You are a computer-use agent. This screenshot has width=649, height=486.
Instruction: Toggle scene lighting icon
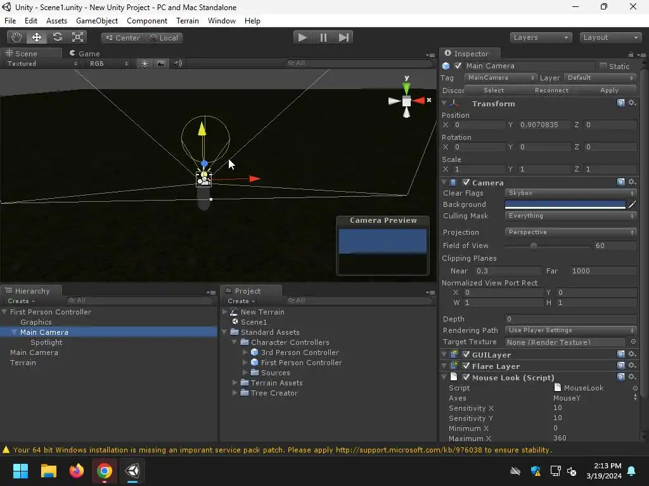[x=145, y=63]
